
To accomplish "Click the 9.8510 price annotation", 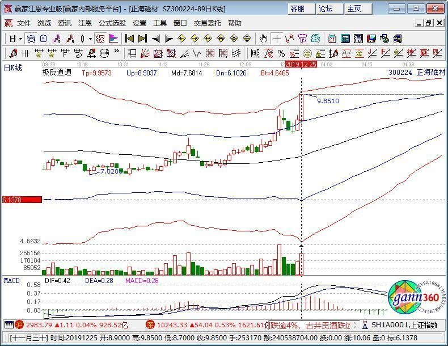I will (x=328, y=101).
